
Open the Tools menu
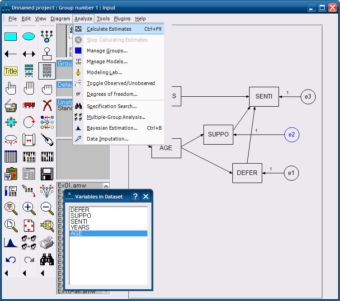pyautogui.click(x=103, y=19)
